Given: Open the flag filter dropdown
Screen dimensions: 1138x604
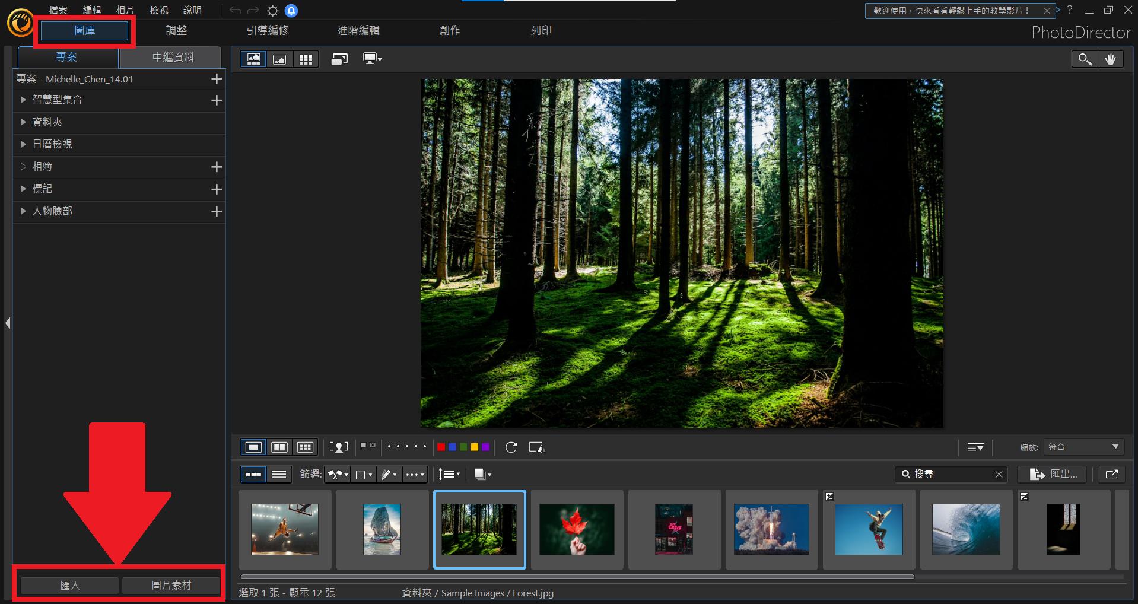Looking at the screenshot, I should [x=338, y=474].
